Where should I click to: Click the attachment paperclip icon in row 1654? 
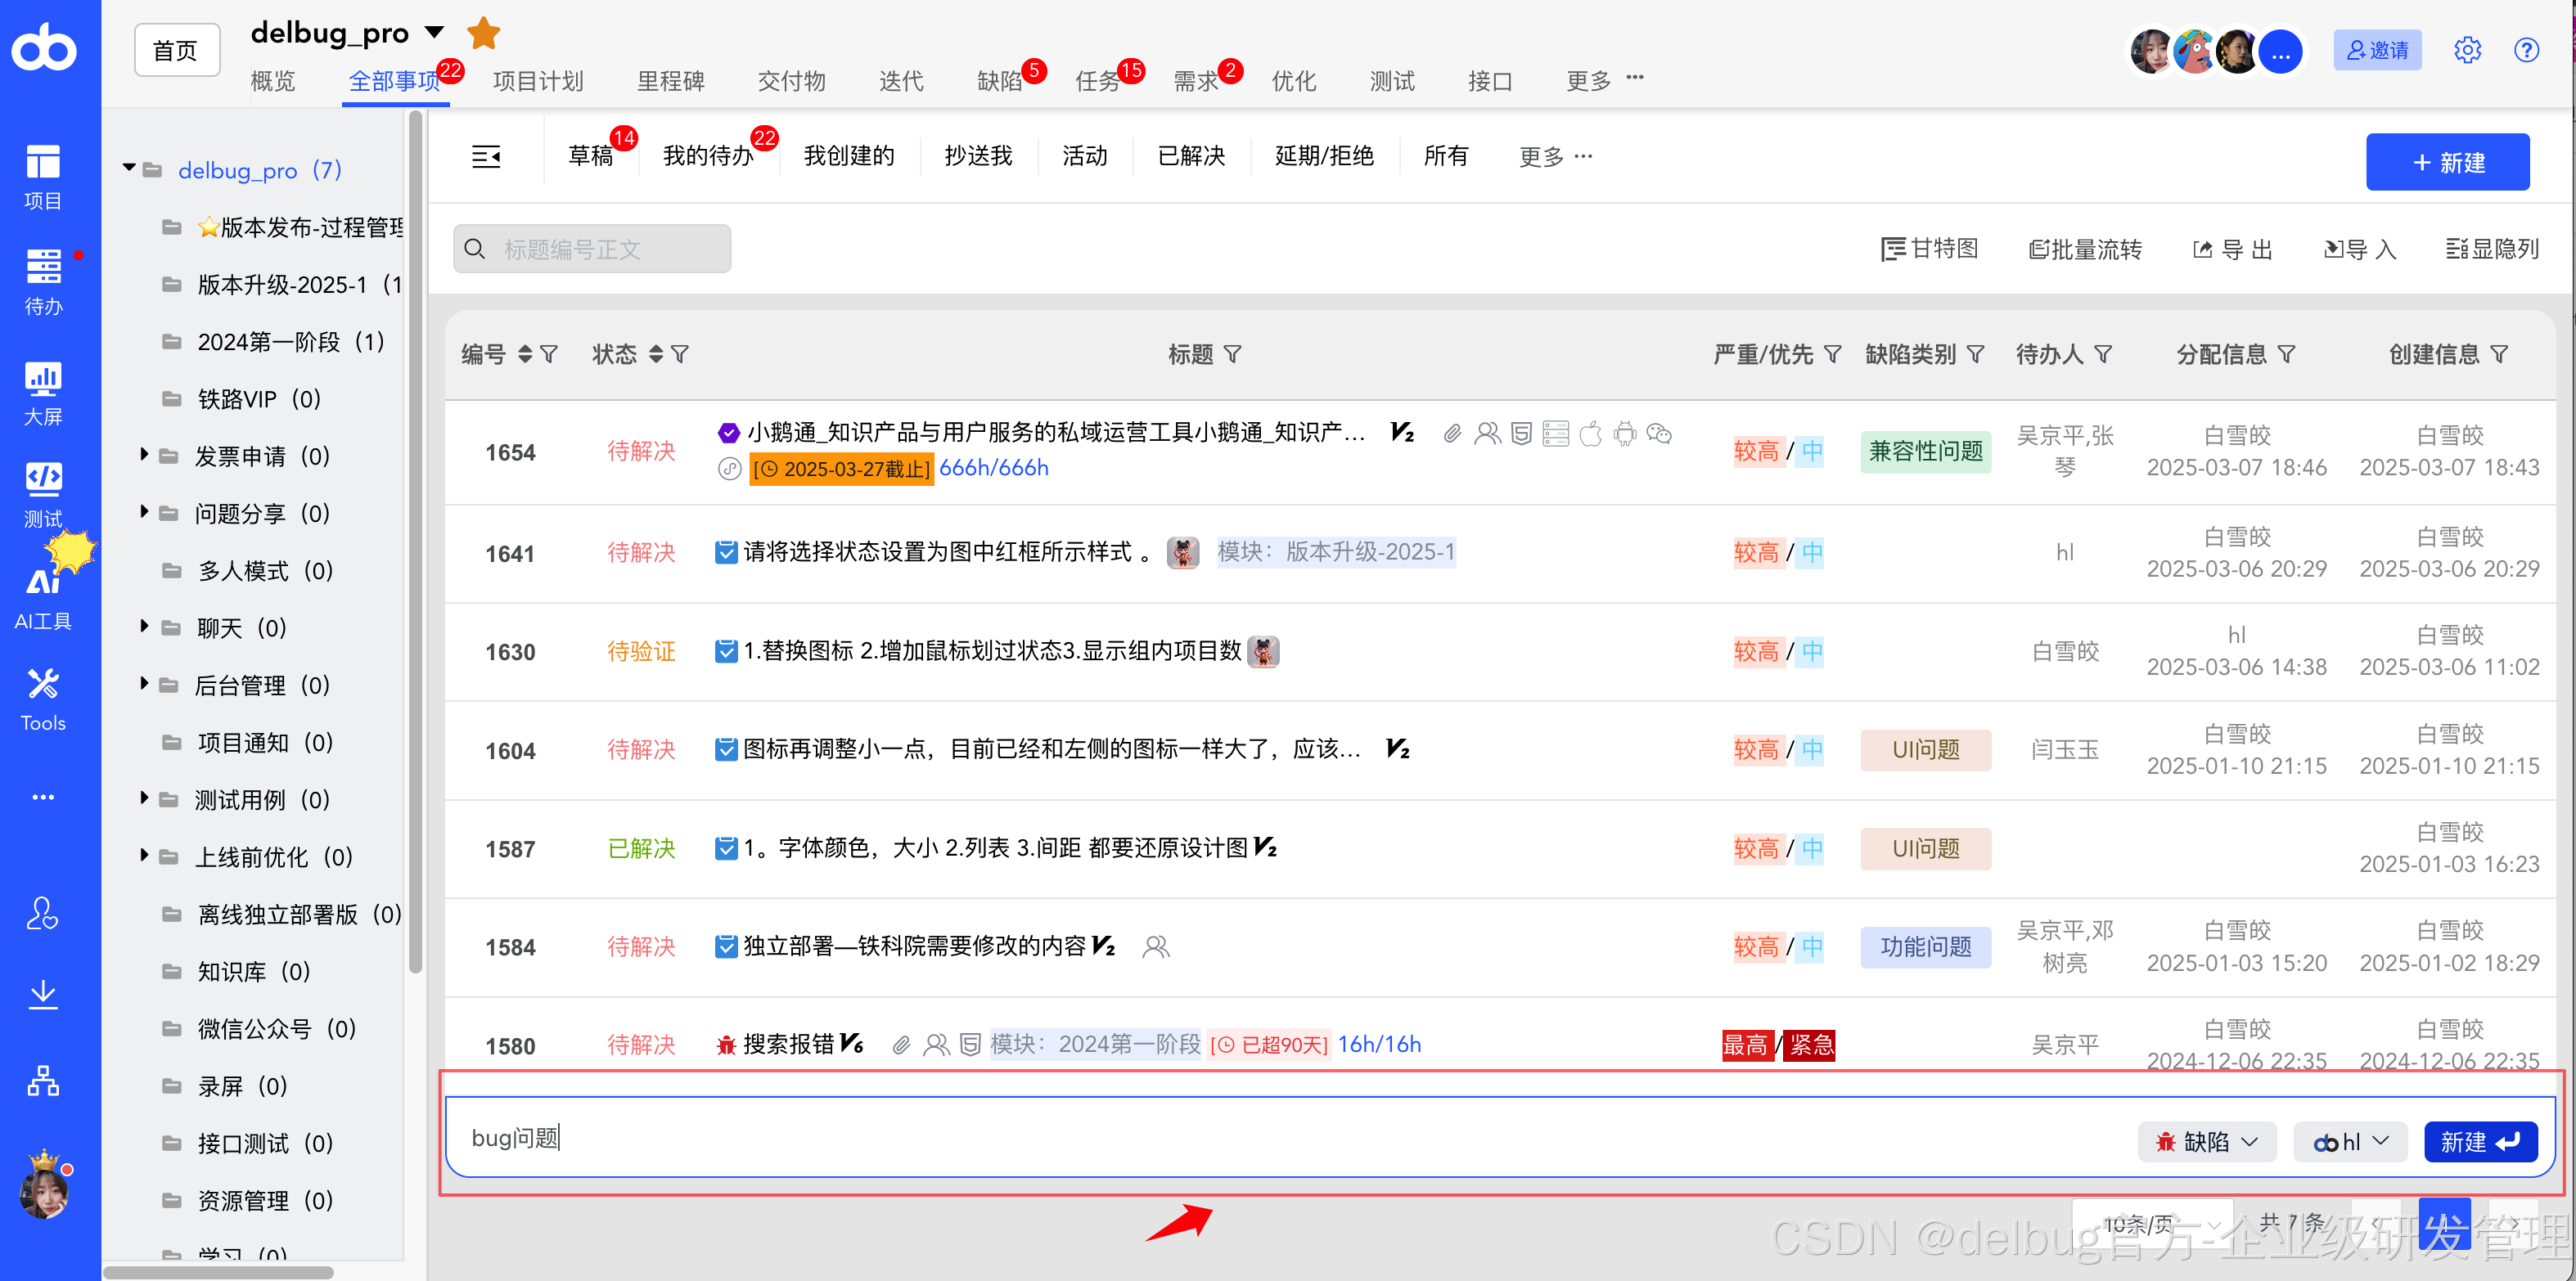tap(1452, 433)
